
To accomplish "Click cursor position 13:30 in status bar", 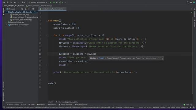I will 141,107.
